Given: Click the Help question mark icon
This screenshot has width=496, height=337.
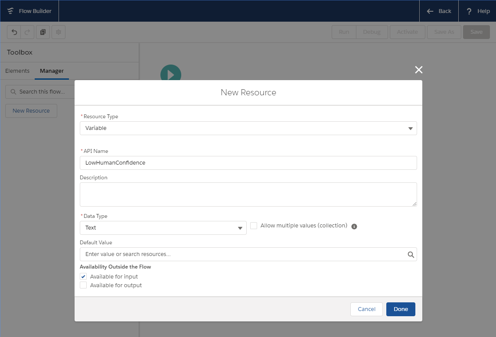Looking at the screenshot, I should (469, 11).
